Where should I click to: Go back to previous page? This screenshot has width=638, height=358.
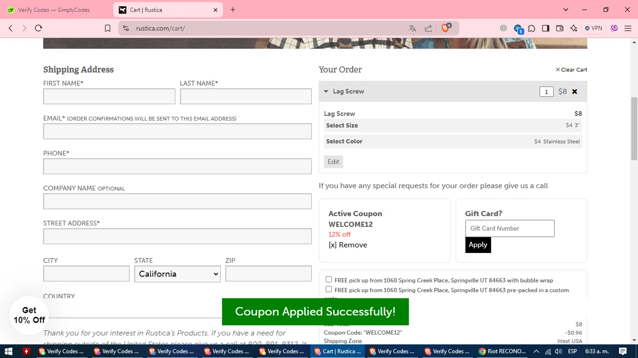coord(11,28)
